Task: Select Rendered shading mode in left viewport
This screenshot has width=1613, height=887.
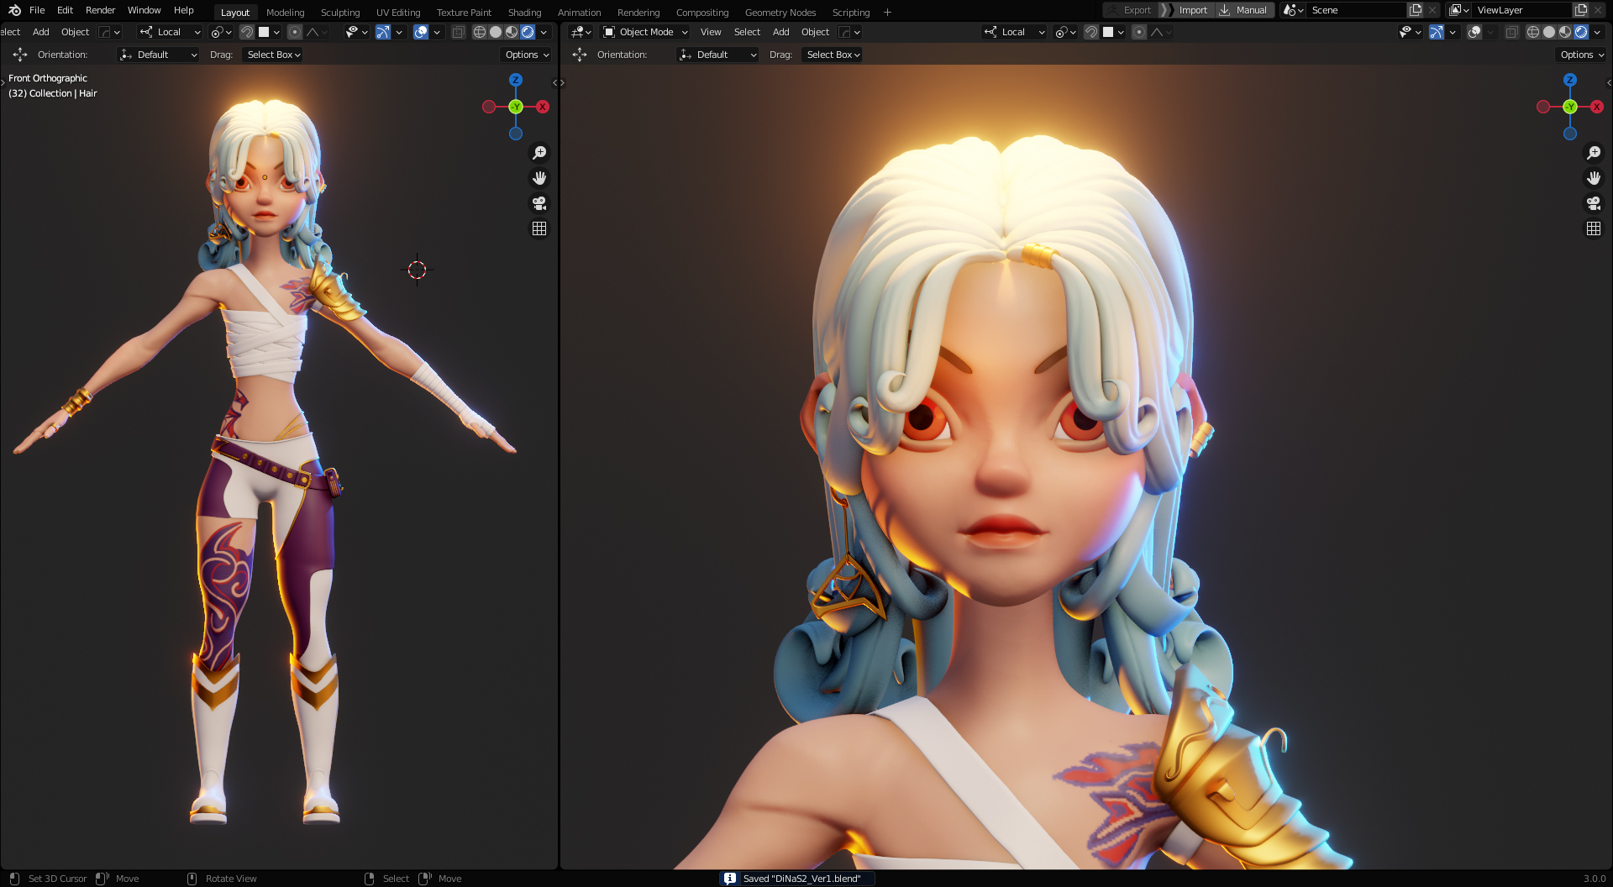Action: coord(527,32)
